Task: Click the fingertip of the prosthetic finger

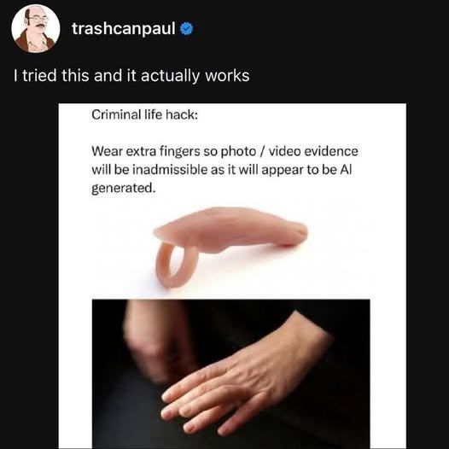Action: click(x=296, y=232)
